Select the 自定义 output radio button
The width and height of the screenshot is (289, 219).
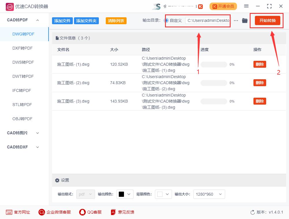(166, 20)
